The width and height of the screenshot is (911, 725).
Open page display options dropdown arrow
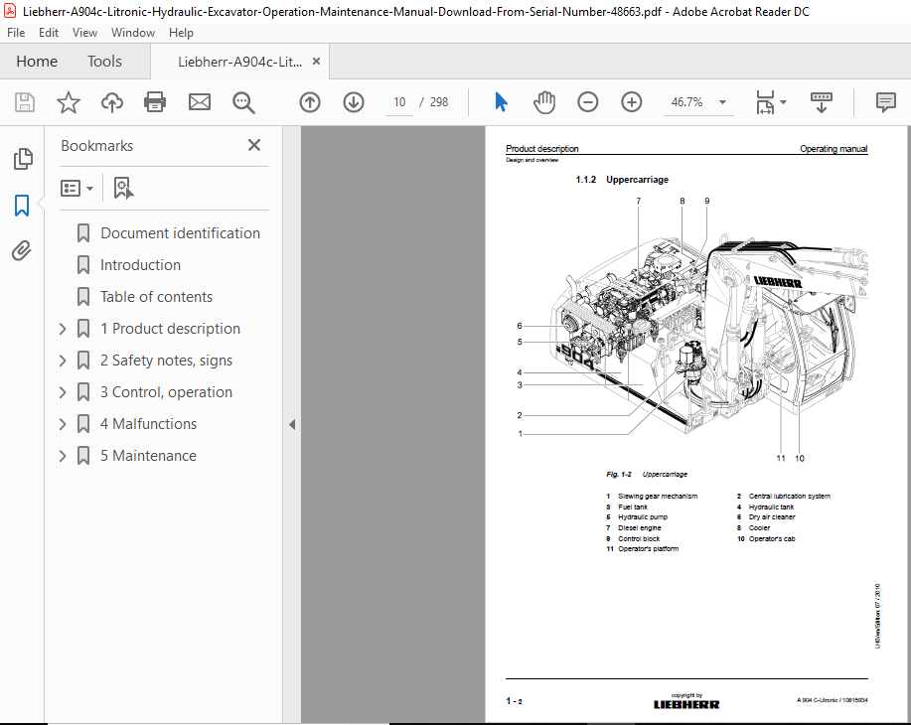tap(783, 102)
